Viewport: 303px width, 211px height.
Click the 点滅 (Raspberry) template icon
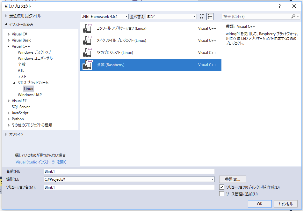click(x=87, y=65)
